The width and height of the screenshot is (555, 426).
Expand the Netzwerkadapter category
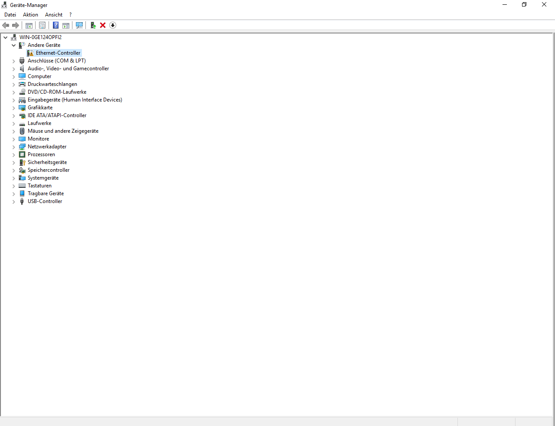[x=13, y=147]
